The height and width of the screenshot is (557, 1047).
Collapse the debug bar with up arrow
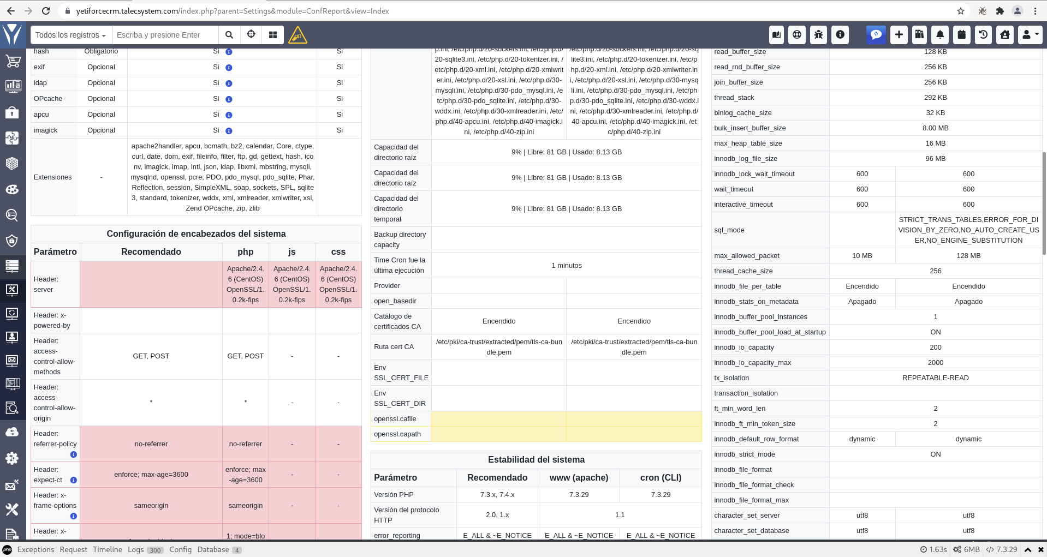[1027, 549]
